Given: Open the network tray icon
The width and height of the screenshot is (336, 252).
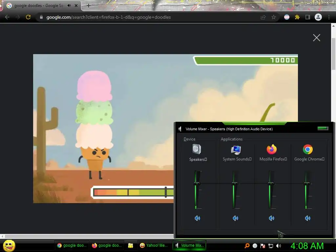Looking at the screenshot, I should (271, 246).
